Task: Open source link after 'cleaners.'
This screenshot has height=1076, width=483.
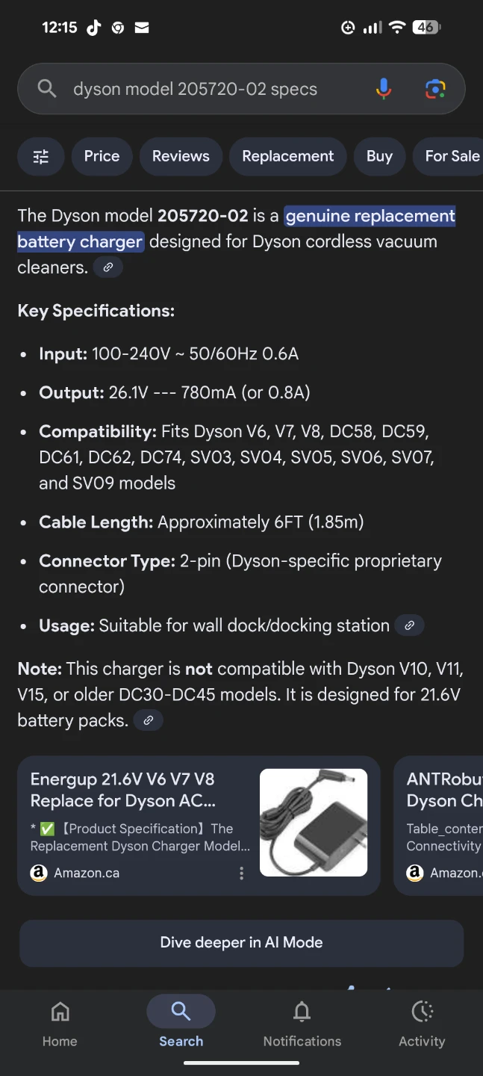Action: 108,268
